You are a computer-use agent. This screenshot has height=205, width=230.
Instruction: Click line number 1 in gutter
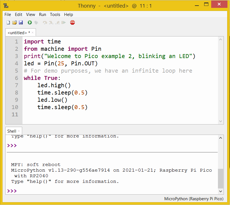[16, 42]
